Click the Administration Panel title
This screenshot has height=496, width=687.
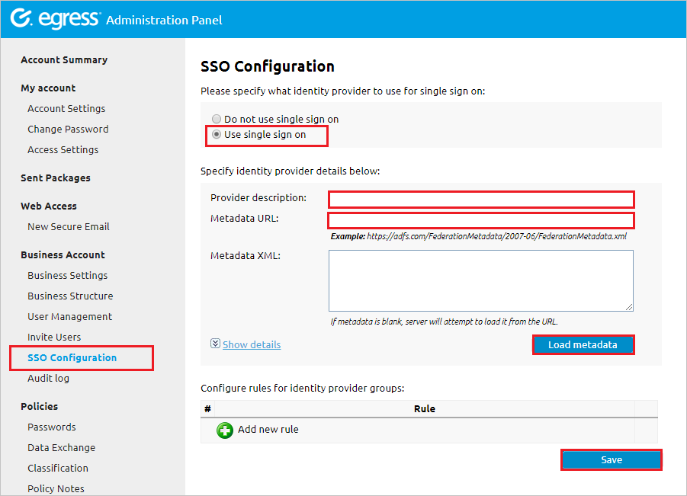164,20
